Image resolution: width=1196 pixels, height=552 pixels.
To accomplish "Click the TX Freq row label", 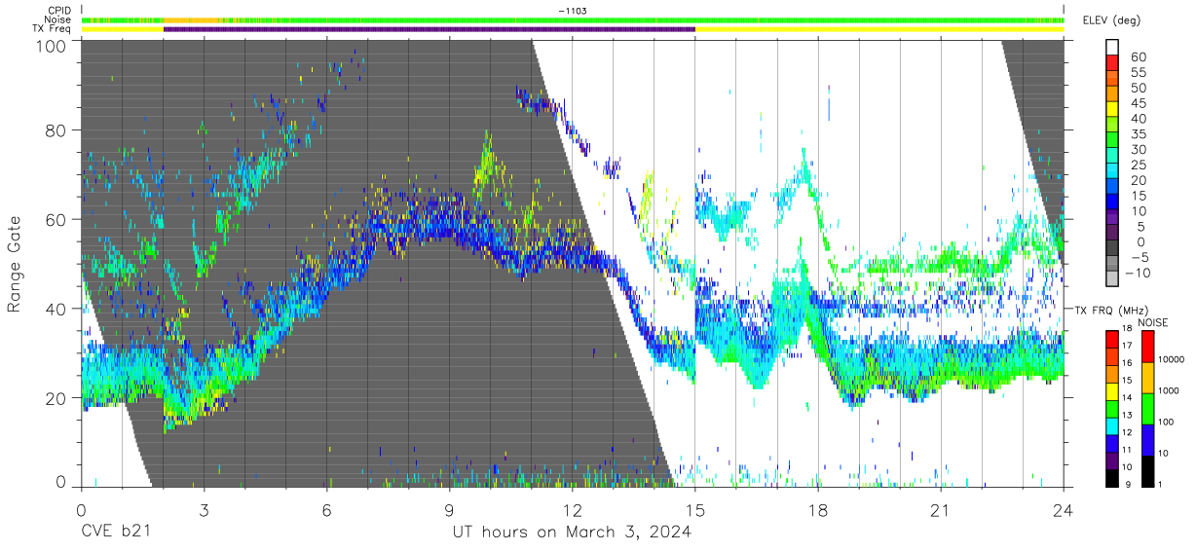I will tap(53, 29).
